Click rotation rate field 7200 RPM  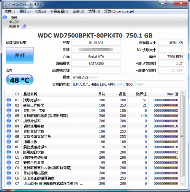(x=171, y=56)
